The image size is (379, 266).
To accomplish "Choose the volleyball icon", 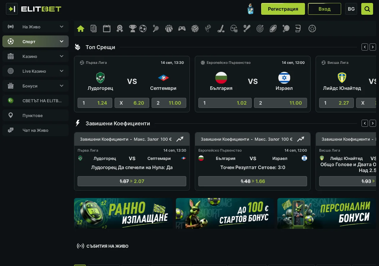I will click(195, 29).
